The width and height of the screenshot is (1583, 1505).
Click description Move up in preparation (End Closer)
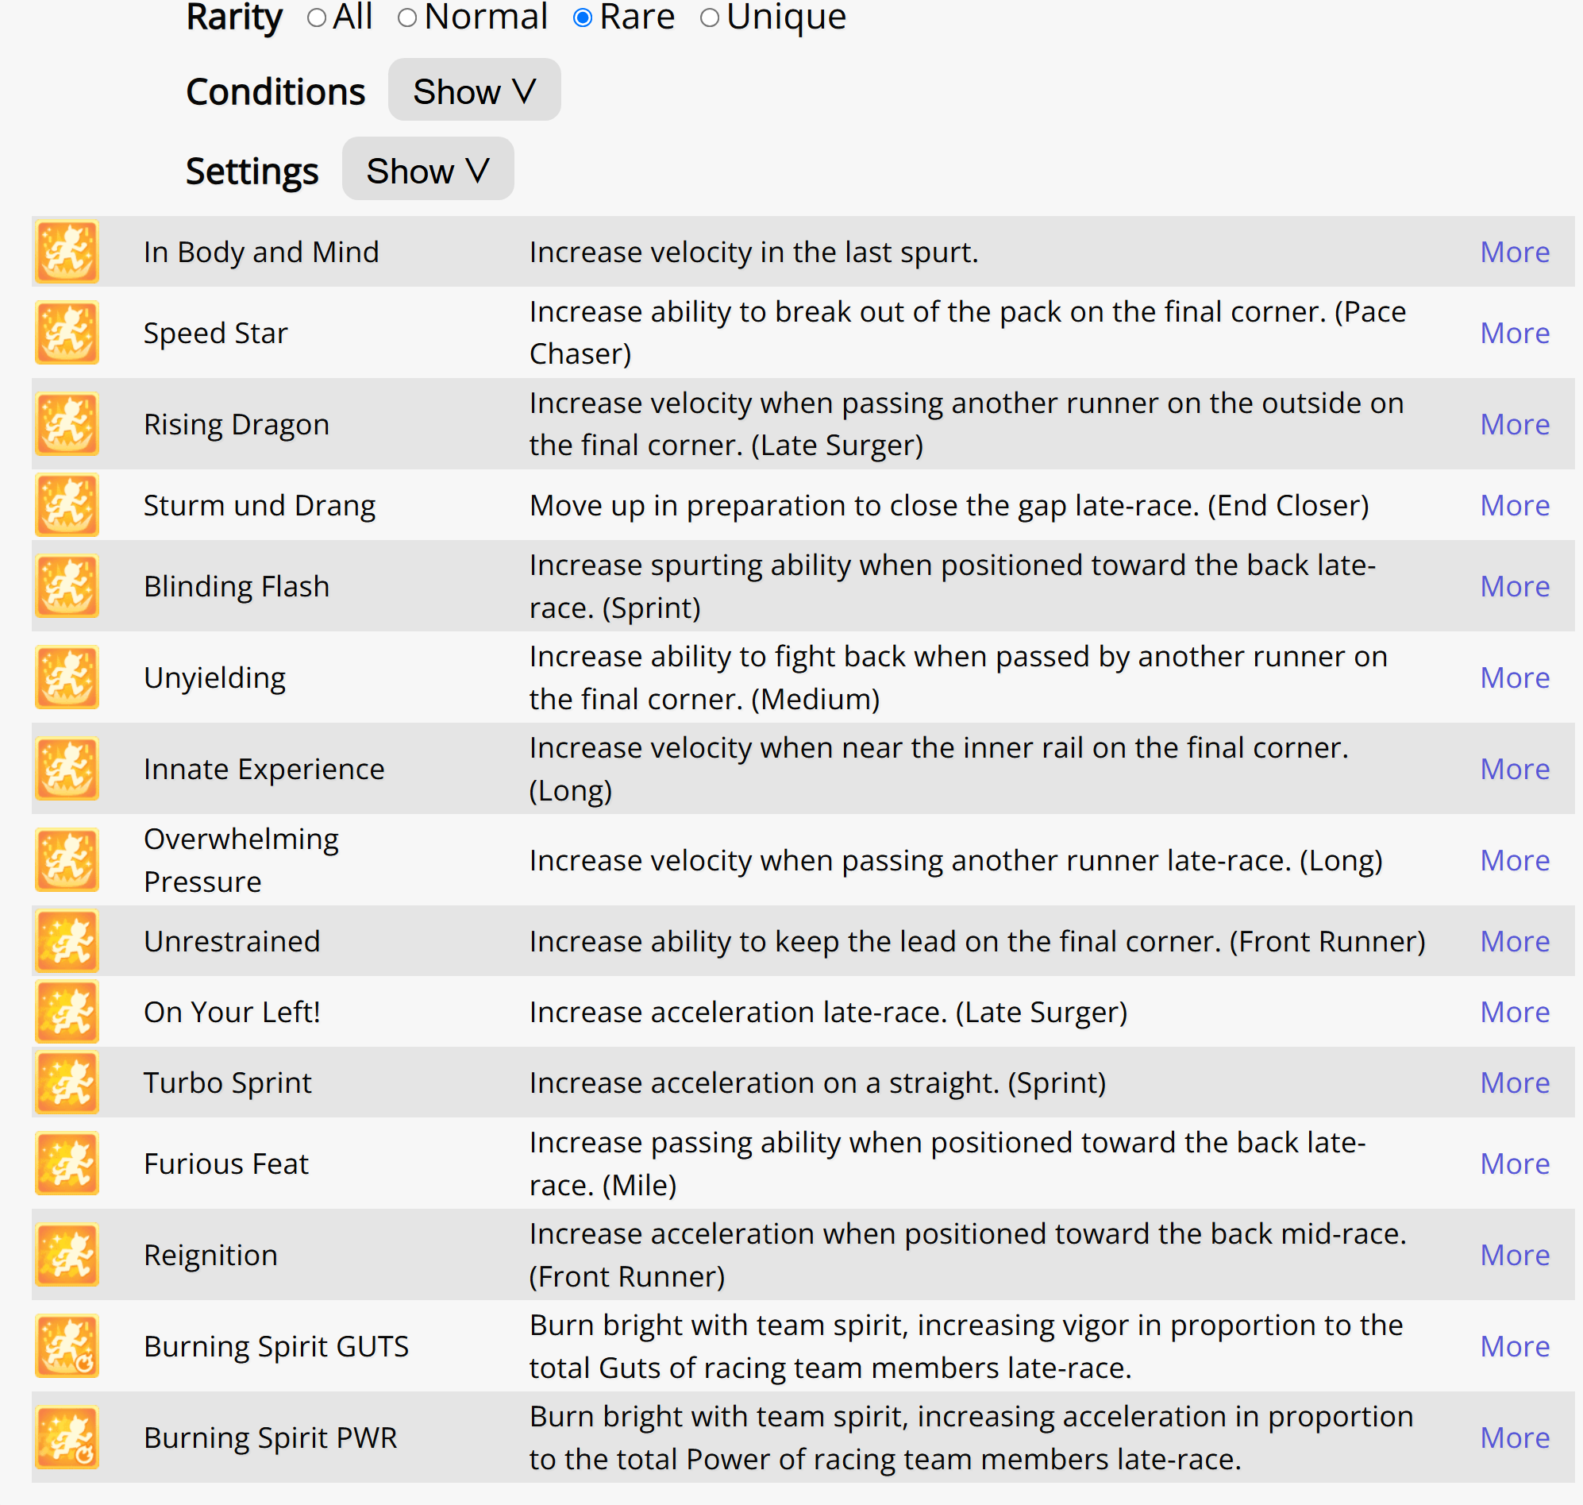point(949,506)
